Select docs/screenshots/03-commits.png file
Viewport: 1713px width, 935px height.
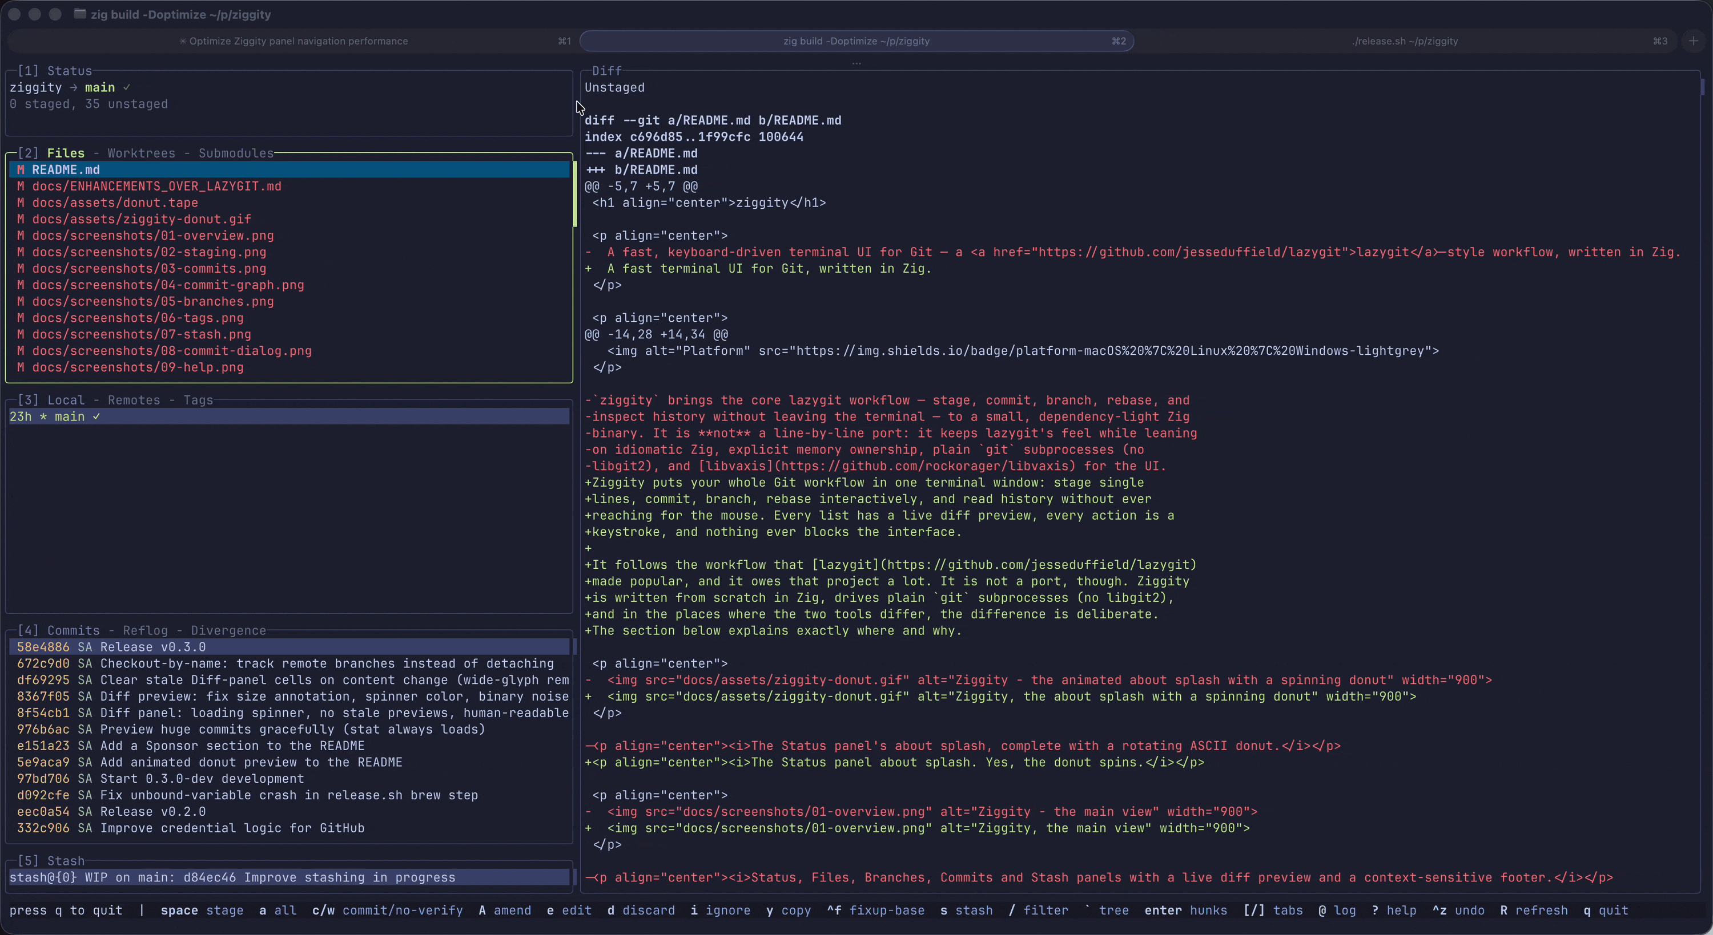(289, 269)
